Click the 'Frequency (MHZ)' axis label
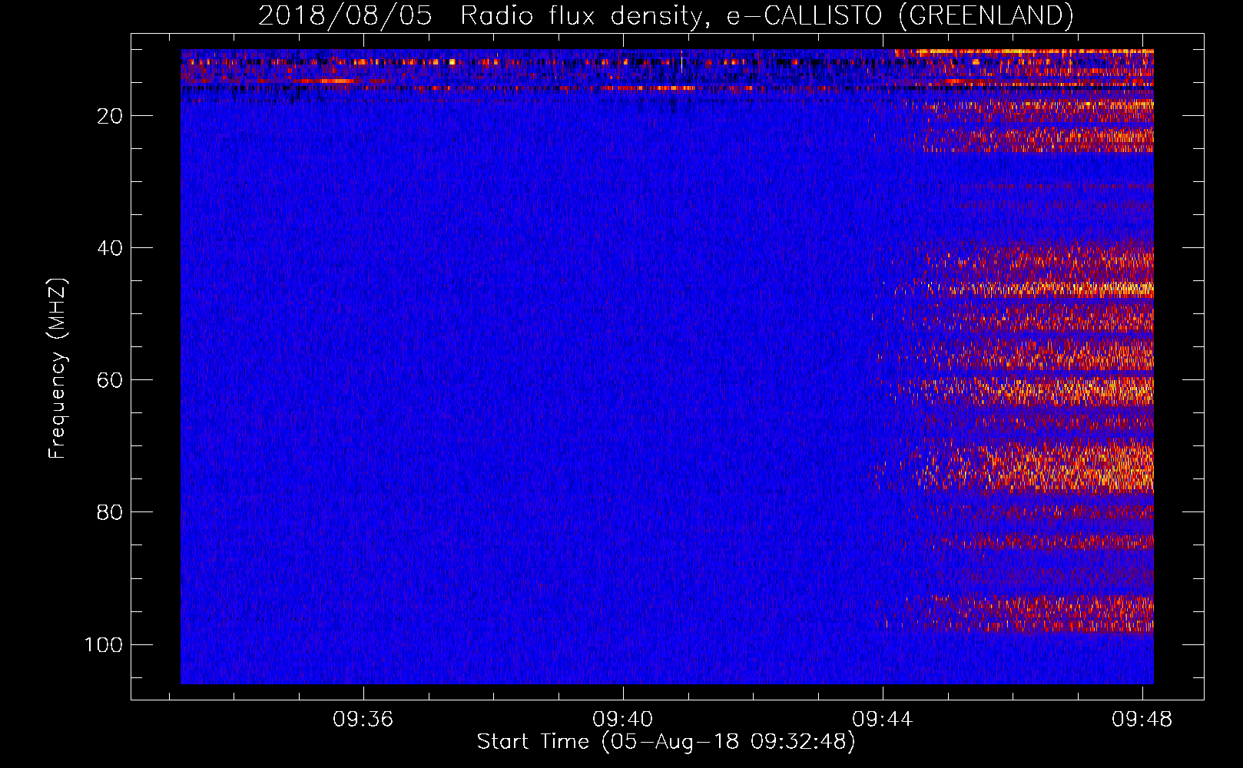 [x=58, y=369]
